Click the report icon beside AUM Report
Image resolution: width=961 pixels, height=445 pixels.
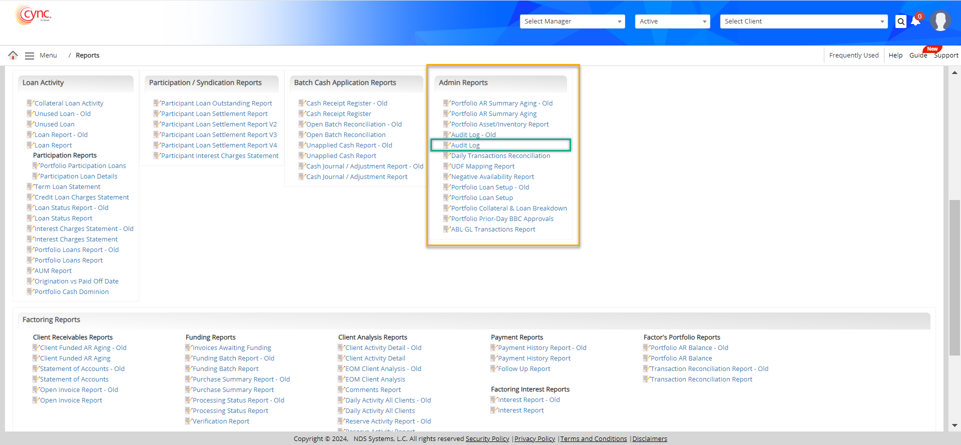pos(30,270)
